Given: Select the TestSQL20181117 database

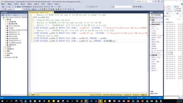Looking at the screenshot, I should (15, 41).
